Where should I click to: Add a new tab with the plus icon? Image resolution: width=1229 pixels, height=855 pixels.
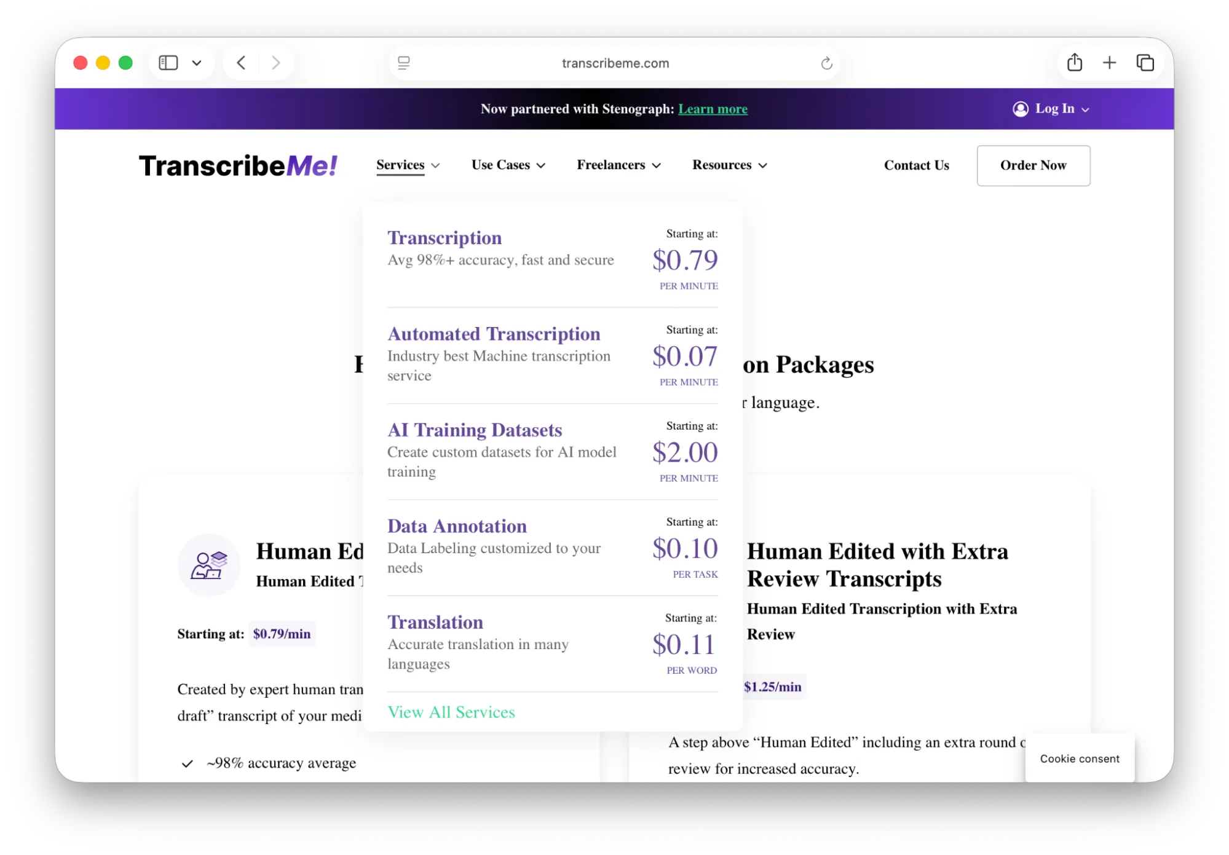point(1109,62)
